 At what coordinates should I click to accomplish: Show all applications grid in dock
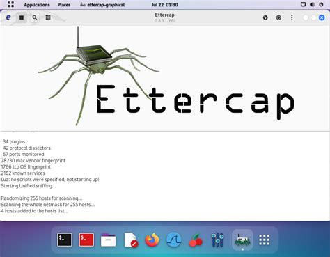(x=265, y=240)
